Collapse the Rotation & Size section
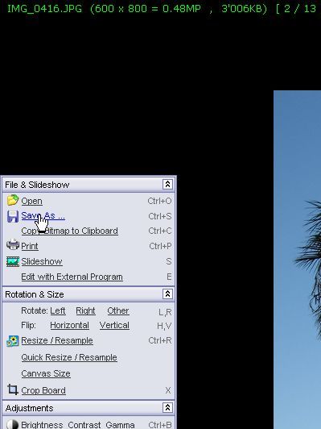Viewport: 321px width, 429px height. [x=167, y=294]
